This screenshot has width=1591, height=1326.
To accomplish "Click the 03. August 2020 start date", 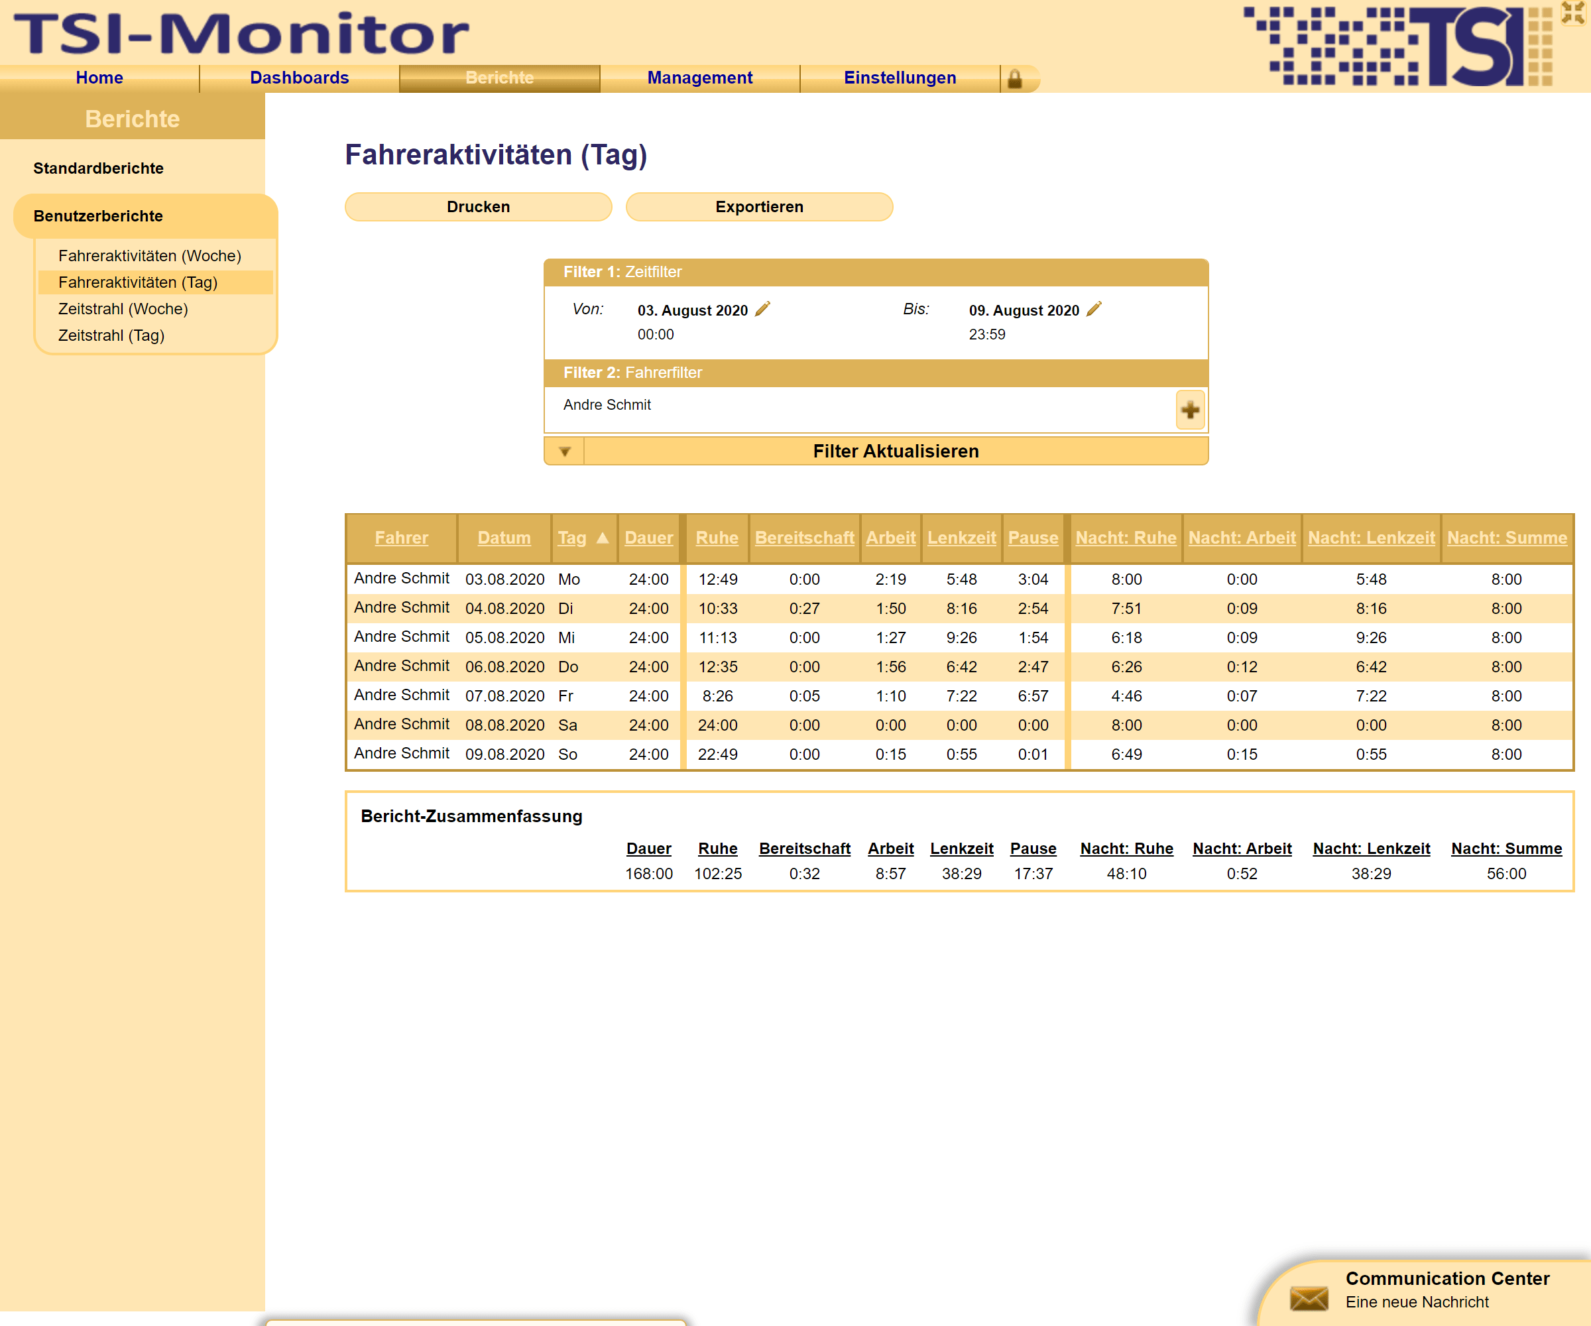I will coord(693,310).
